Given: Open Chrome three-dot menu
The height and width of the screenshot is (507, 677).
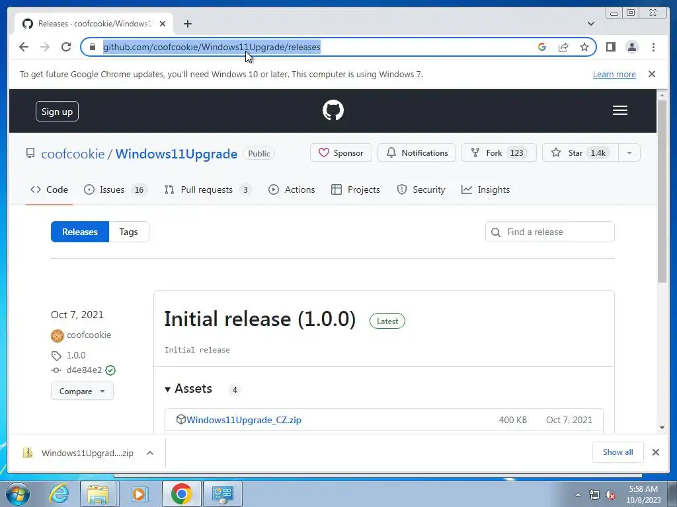Looking at the screenshot, I should point(653,47).
